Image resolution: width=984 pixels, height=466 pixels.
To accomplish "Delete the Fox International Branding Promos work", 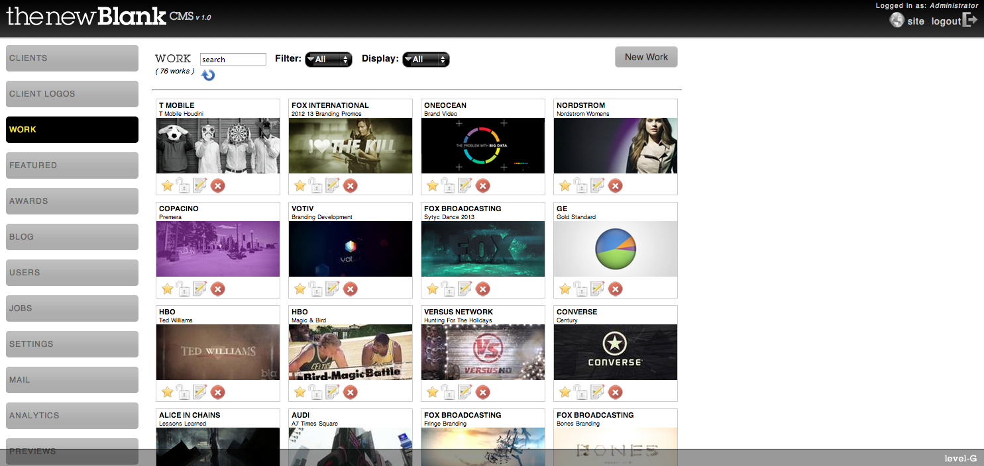I will click(351, 185).
